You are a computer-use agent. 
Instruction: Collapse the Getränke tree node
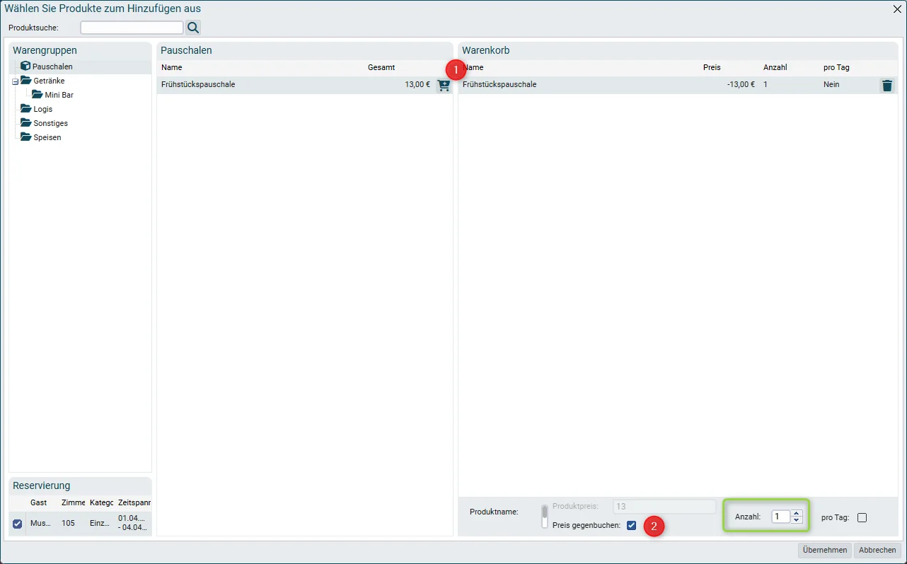pyautogui.click(x=15, y=81)
